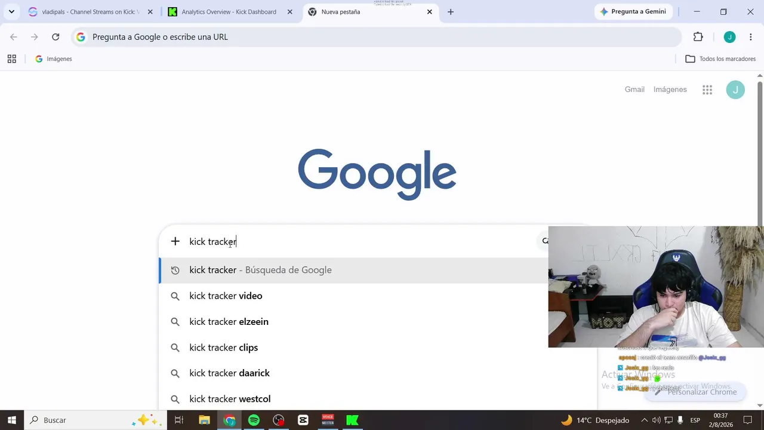Open the Kick app from the taskbar
This screenshot has height=430, width=764.
[x=353, y=420]
